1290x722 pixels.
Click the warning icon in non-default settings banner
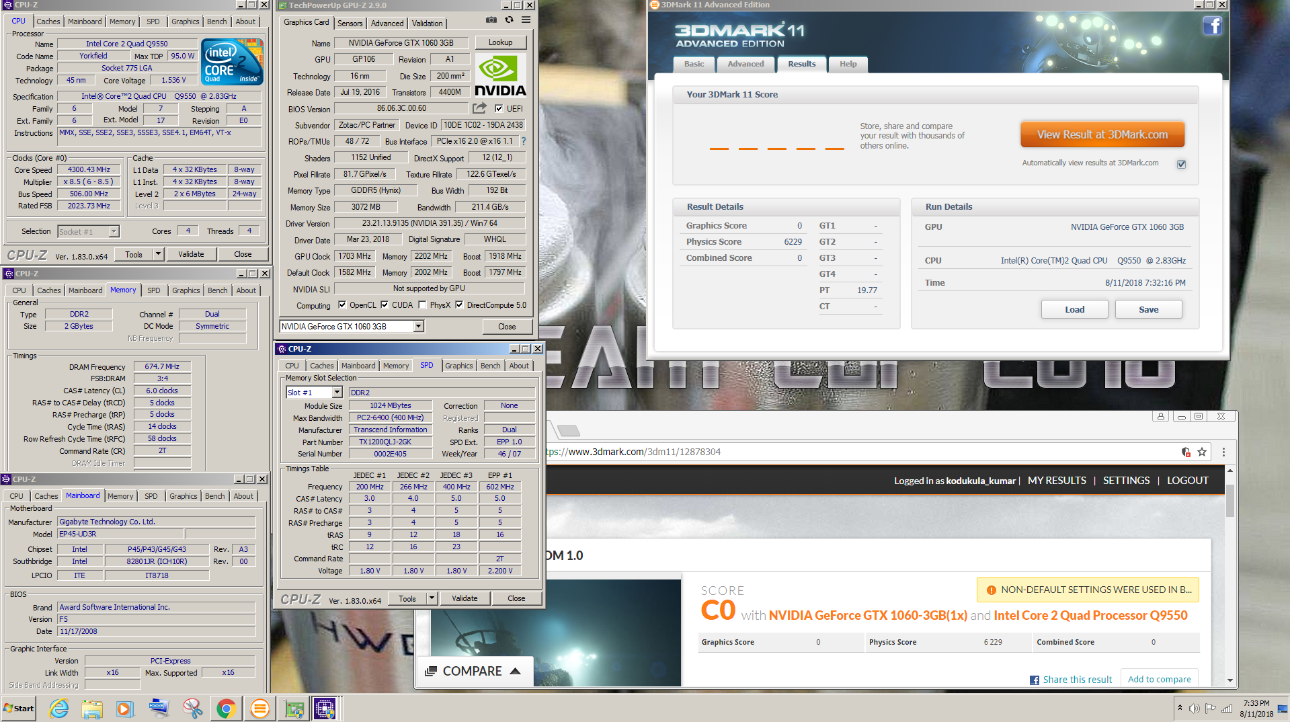[x=991, y=590]
